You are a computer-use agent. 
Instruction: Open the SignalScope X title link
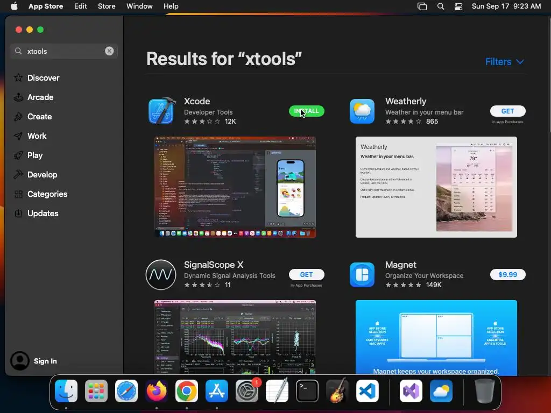pyautogui.click(x=213, y=265)
